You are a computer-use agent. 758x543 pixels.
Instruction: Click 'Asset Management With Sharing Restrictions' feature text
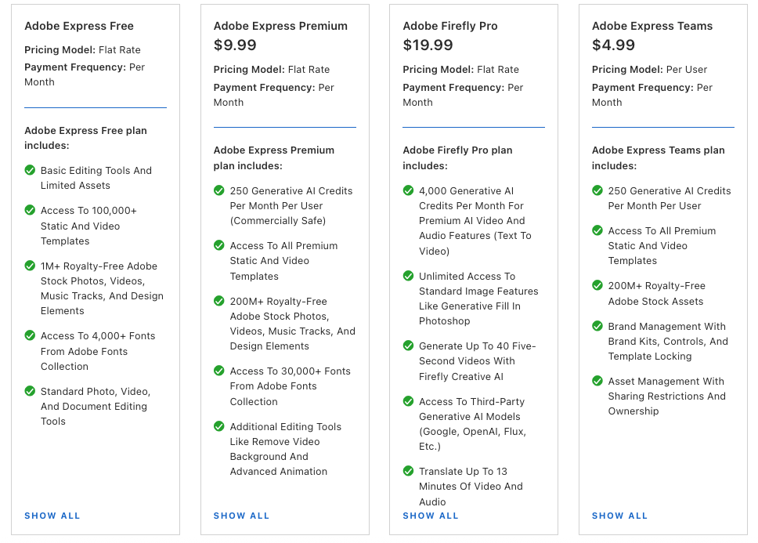666,396
